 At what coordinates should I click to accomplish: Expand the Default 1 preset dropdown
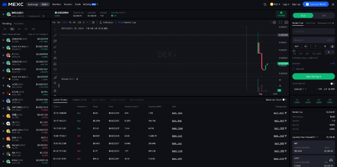coord(300,89)
